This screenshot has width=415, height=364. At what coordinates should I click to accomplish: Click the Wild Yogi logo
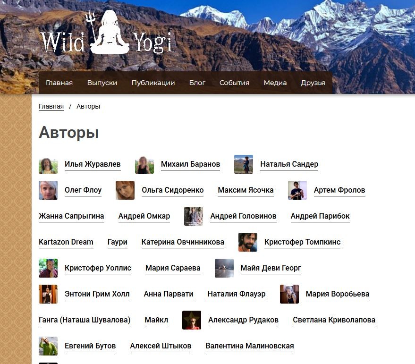(106, 32)
